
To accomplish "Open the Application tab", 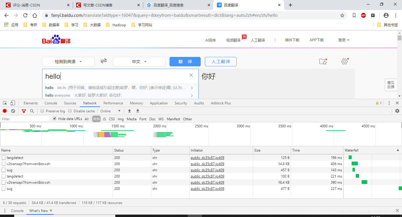I will [x=159, y=103].
